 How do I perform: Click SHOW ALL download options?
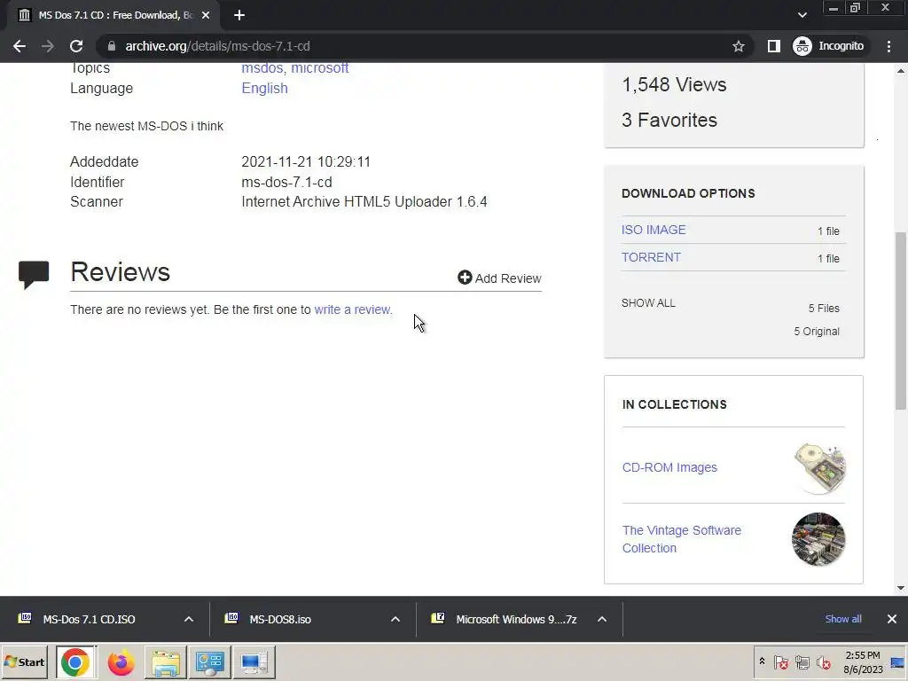(x=648, y=303)
